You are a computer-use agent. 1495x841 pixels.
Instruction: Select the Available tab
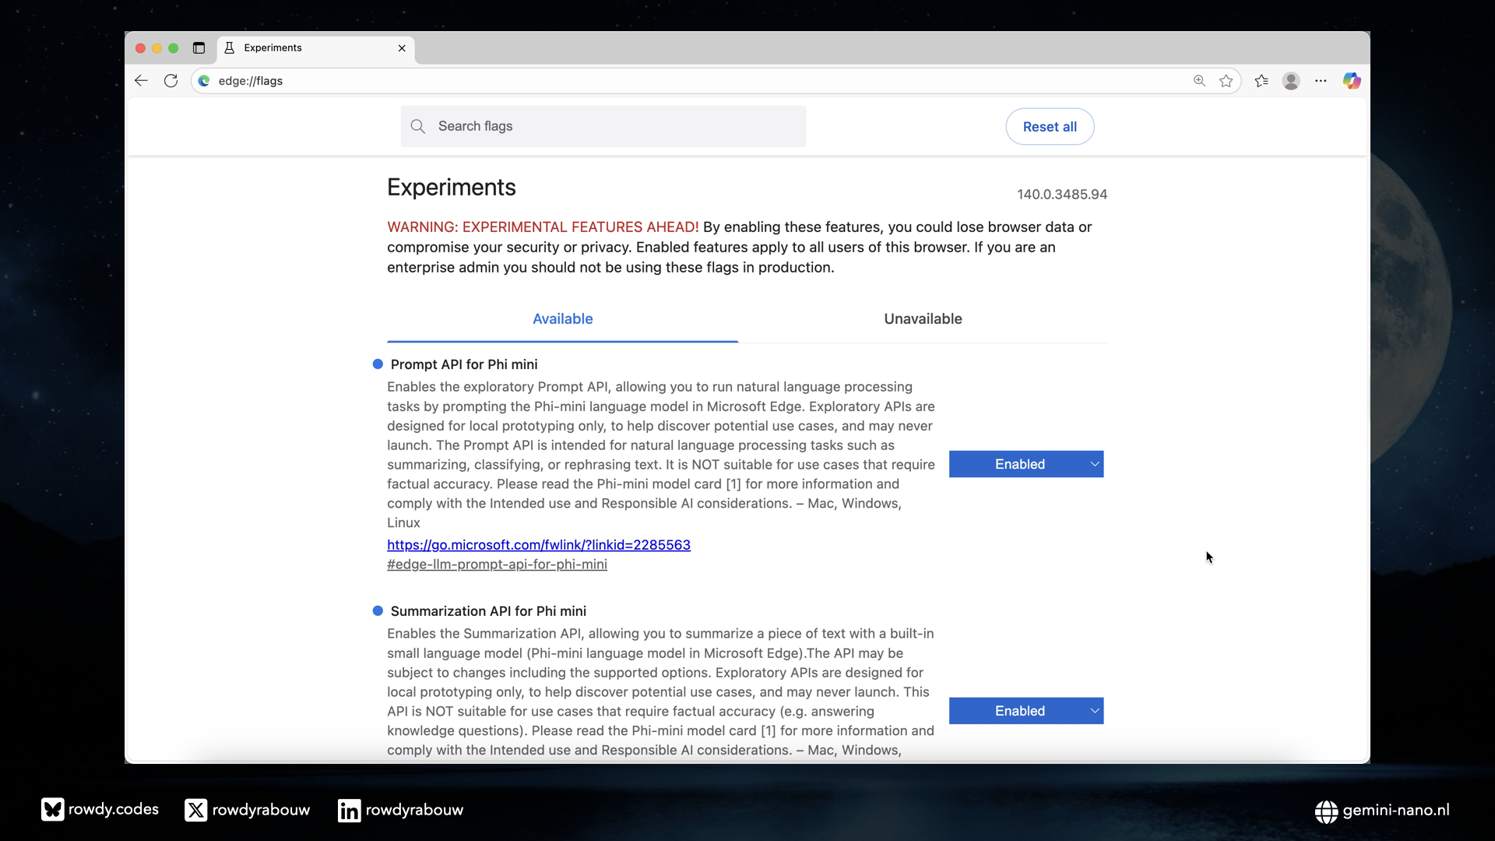[562, 319]
